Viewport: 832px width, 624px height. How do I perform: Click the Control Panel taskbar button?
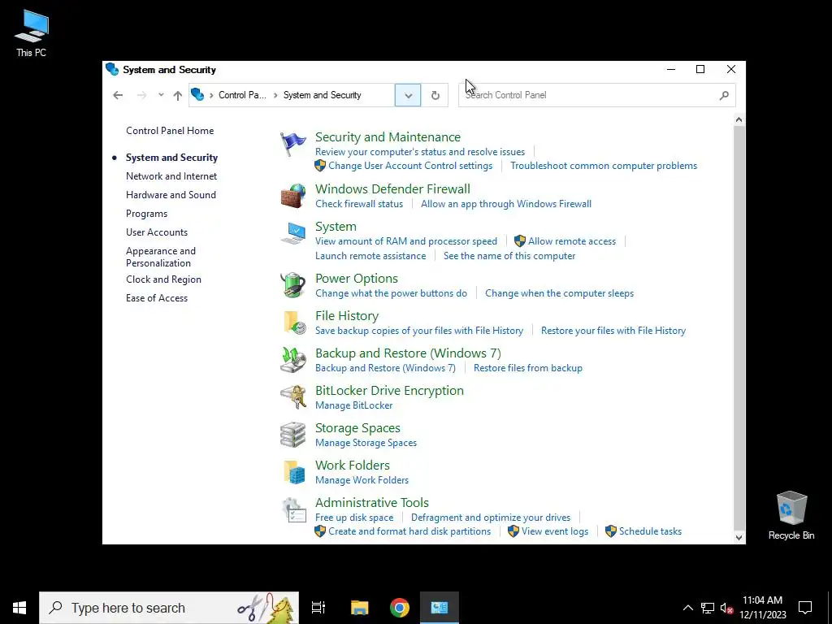[440, 608]
